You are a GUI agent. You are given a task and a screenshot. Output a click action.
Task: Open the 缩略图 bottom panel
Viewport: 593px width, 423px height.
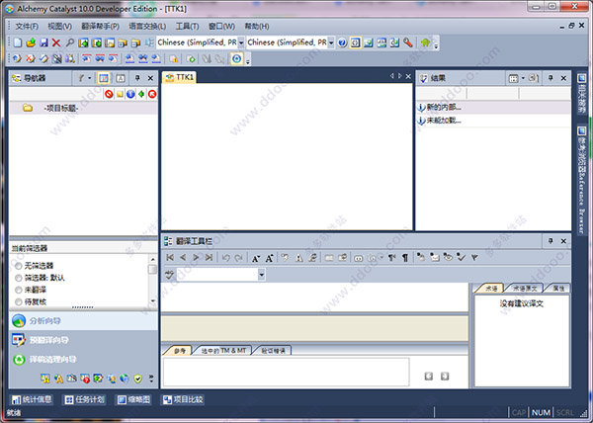point(133,399)
